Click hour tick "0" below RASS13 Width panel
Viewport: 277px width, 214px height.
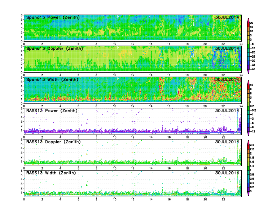[x=24, y=199]
